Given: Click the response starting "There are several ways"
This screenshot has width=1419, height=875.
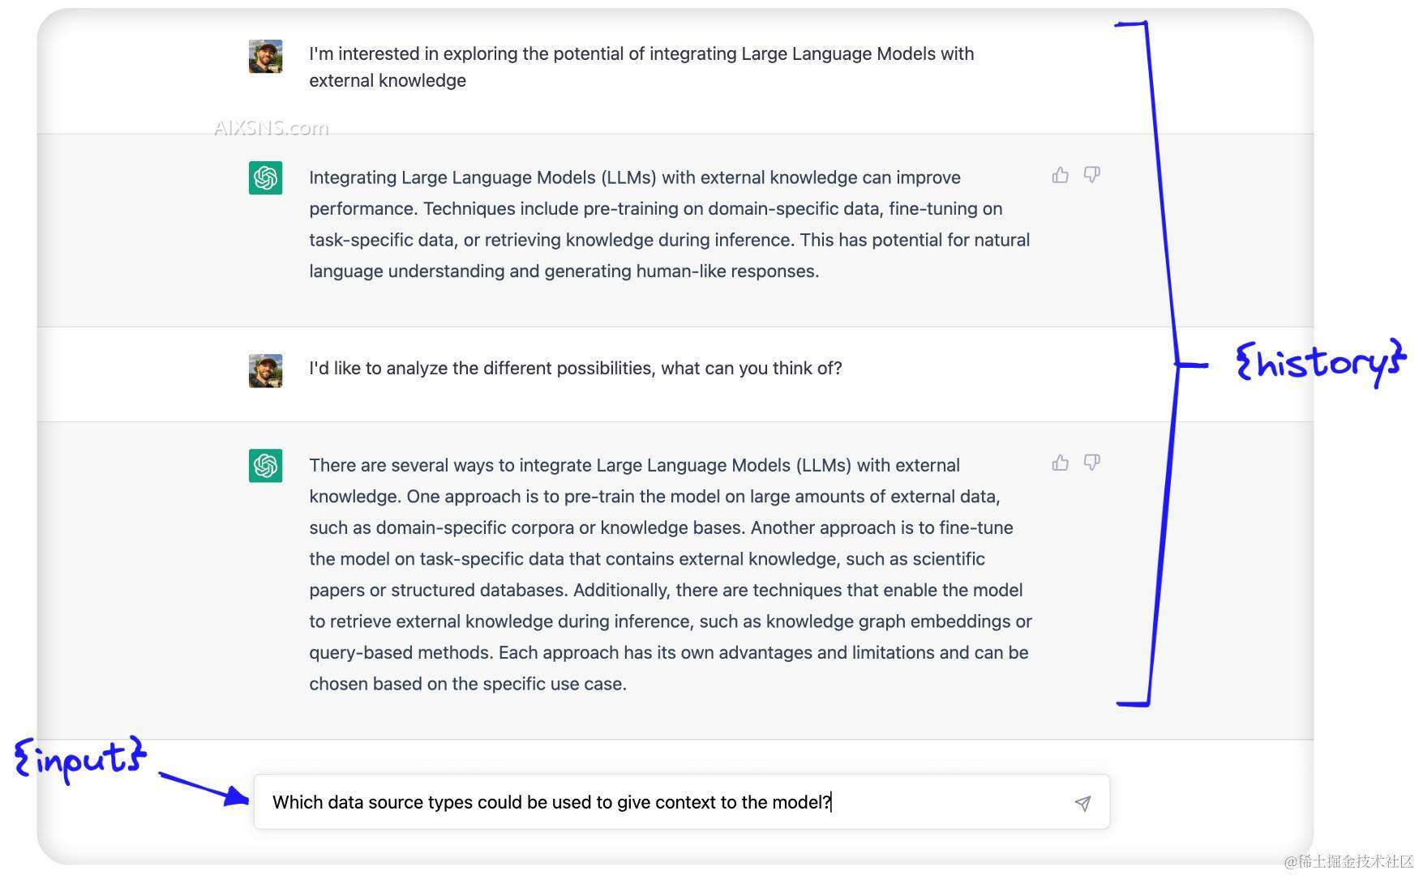Looking at the screenshot, I should (x=669, y=574).
